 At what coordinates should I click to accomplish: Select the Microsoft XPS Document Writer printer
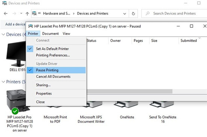pyautogui.click(x=91, y=119)
